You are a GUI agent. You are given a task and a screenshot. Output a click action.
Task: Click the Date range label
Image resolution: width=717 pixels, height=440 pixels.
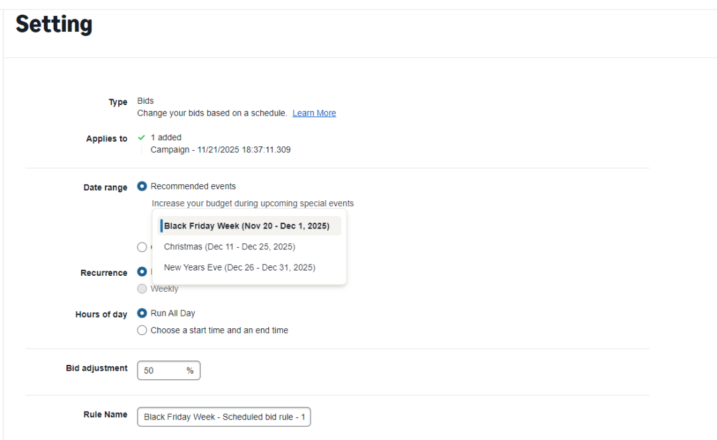105,188
